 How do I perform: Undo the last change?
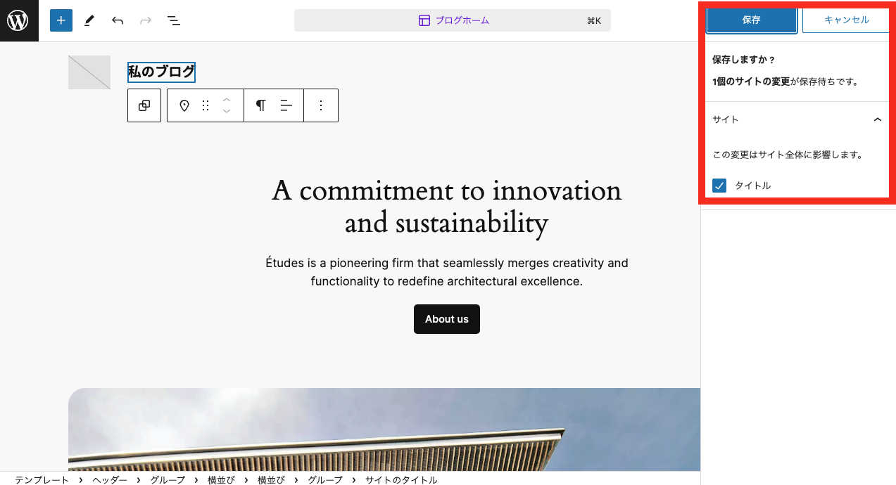coord(118,20)
